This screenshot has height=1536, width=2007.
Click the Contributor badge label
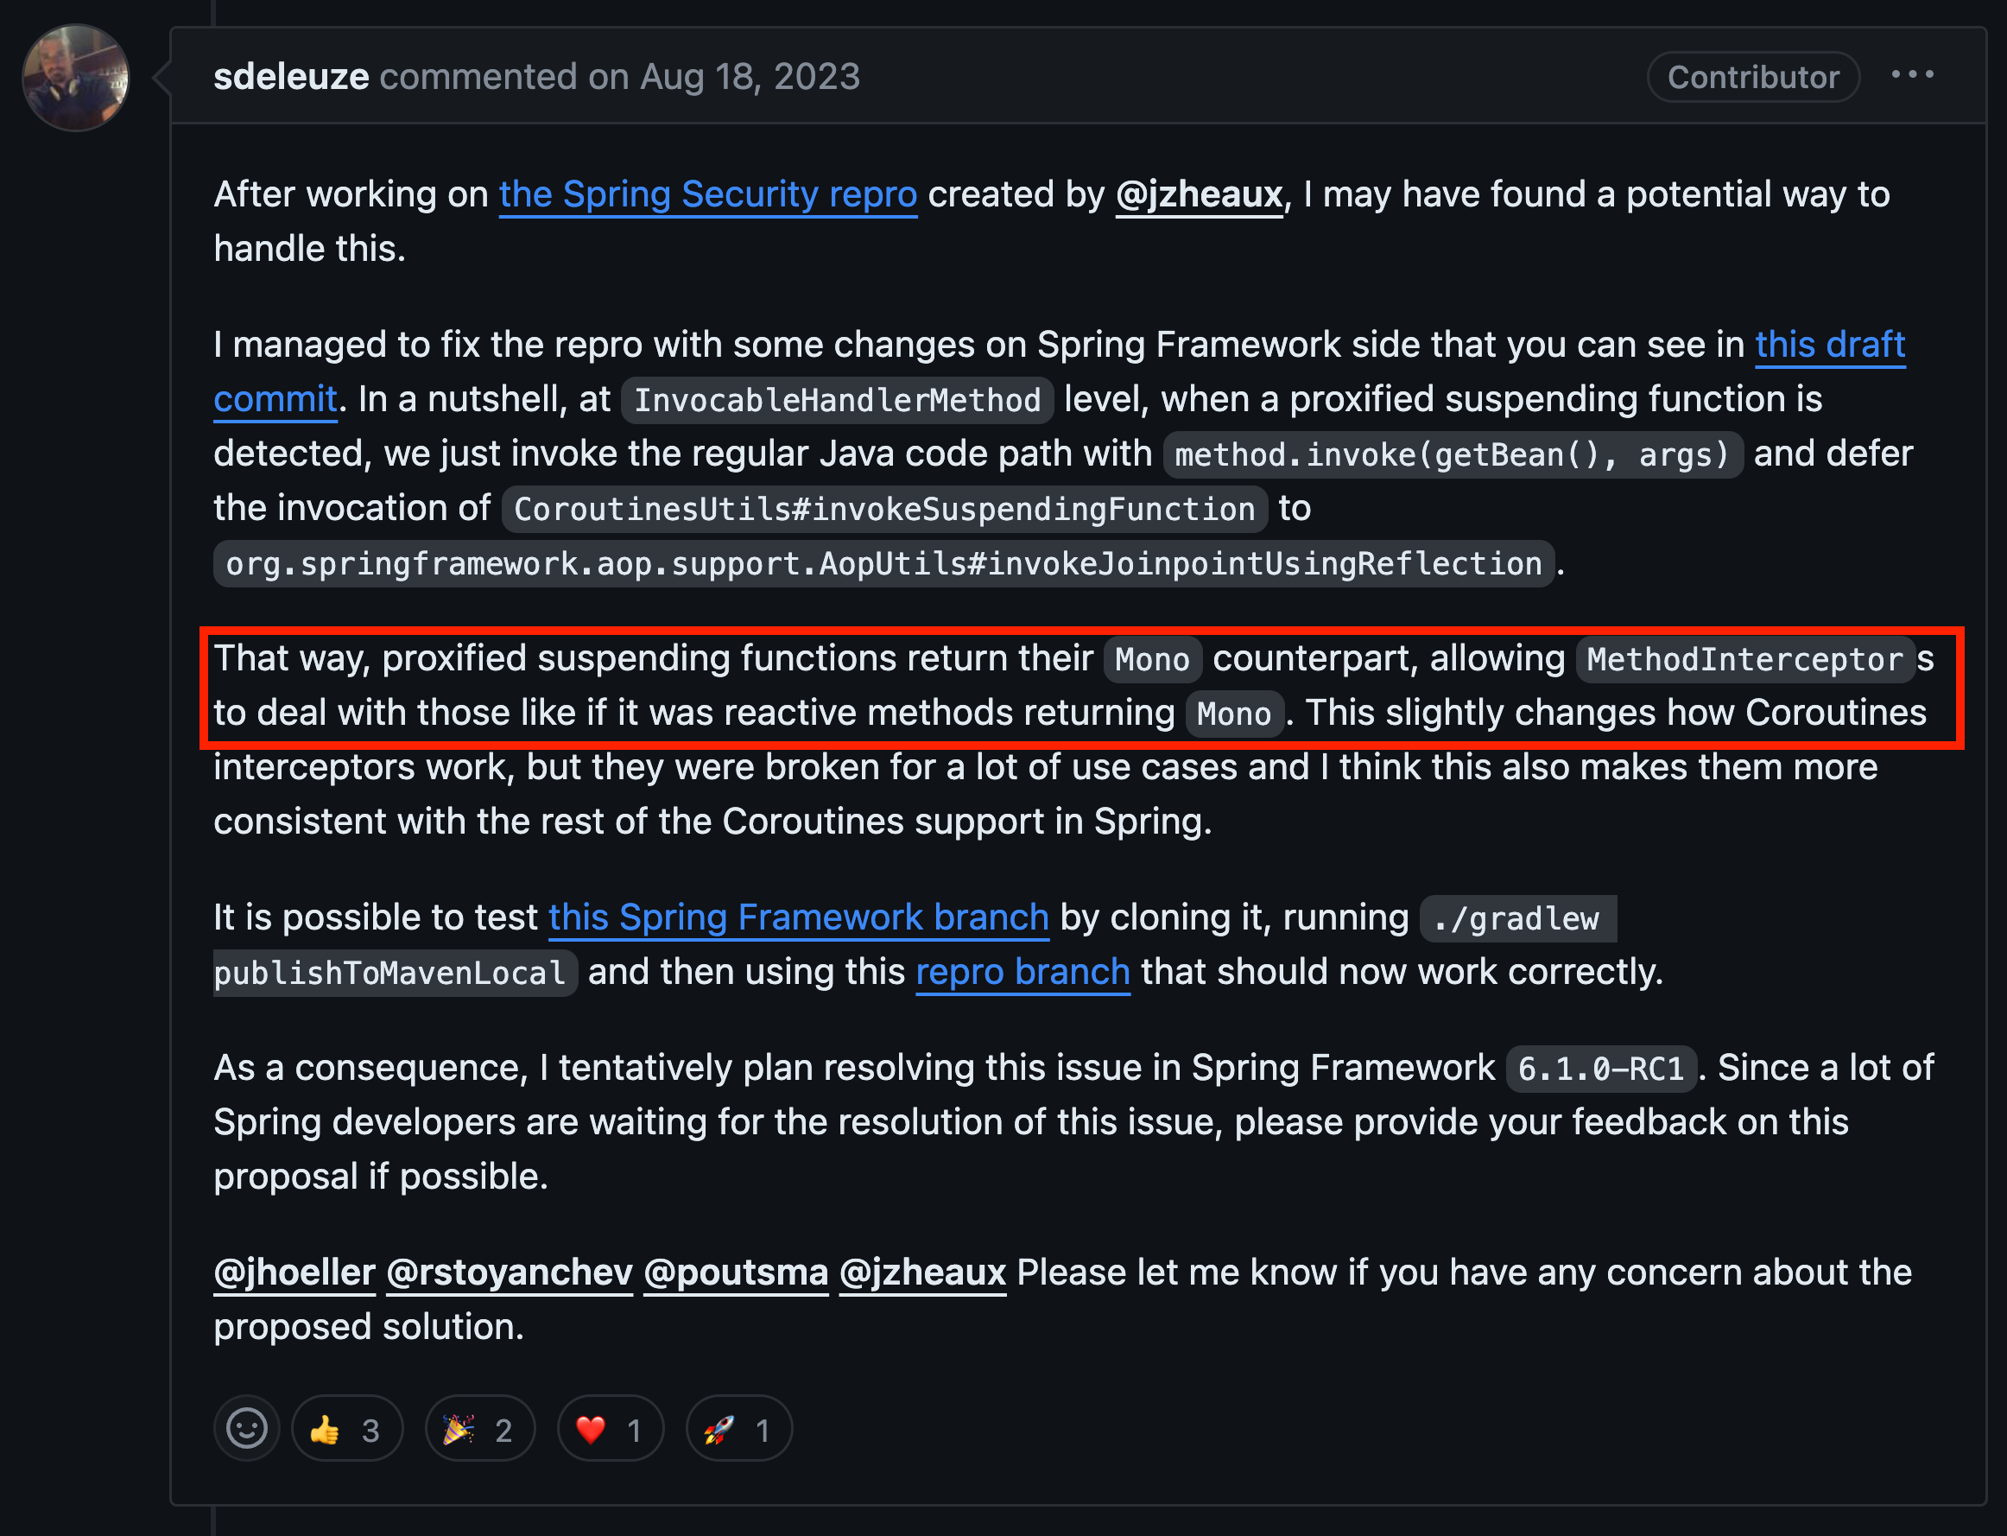[x=1753, y=77]
